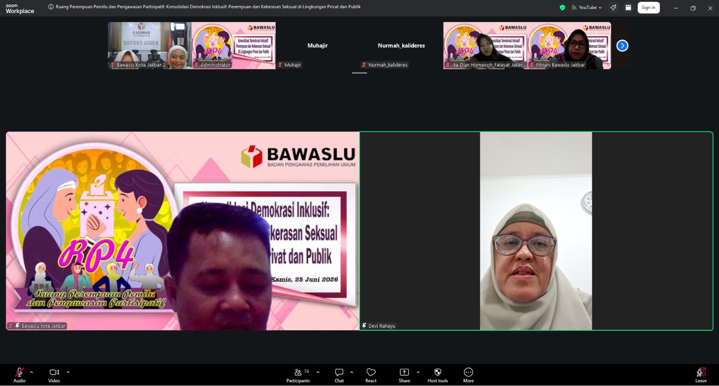Expand share options arrow beside Share
The image size is (719, 386).
418,372
